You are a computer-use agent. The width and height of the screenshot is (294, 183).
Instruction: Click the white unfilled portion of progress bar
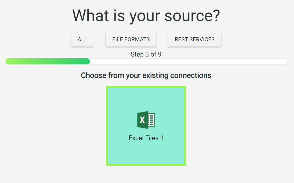189,61
